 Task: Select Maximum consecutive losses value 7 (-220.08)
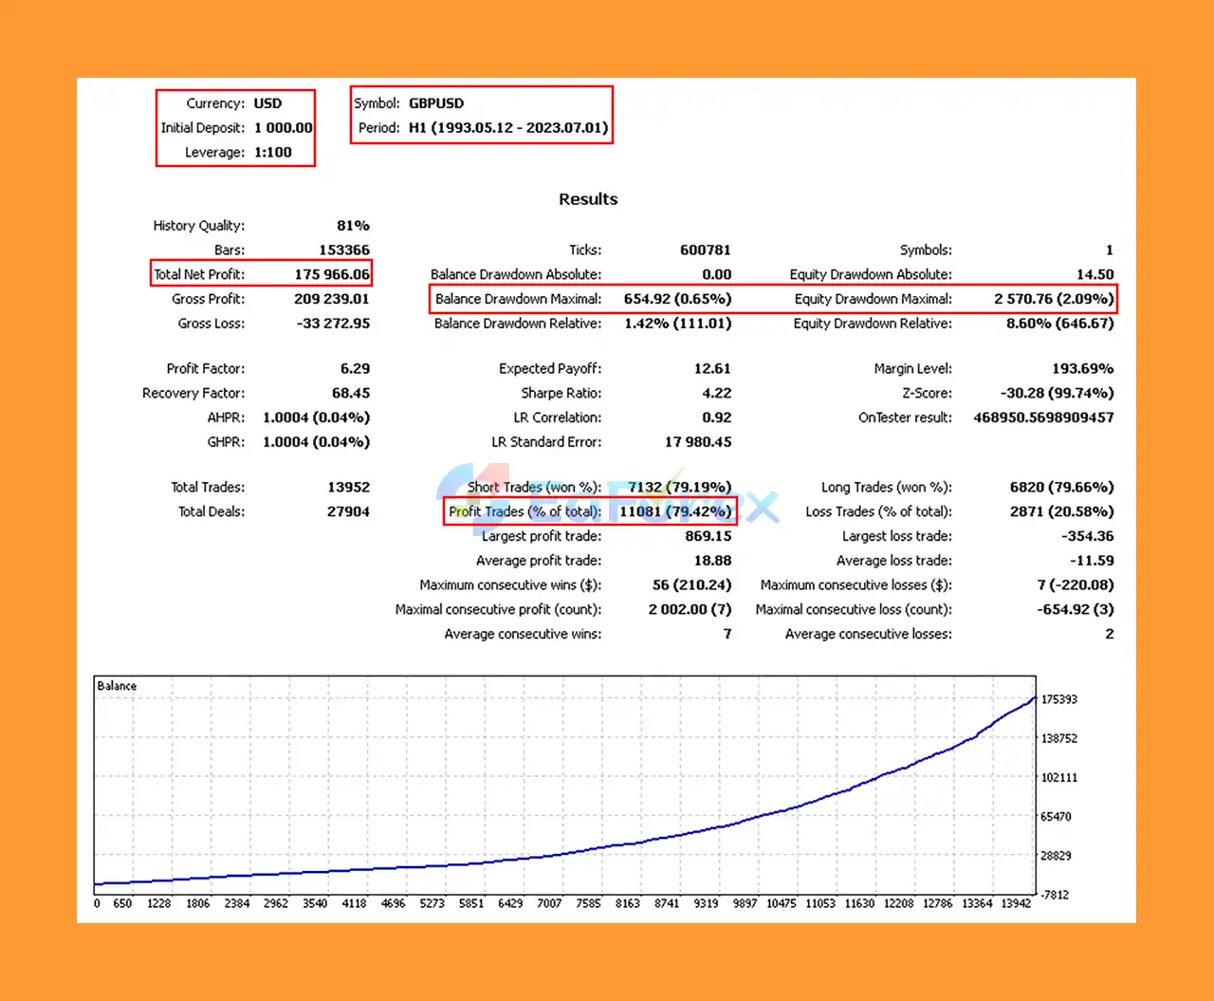pos(1076,585)
